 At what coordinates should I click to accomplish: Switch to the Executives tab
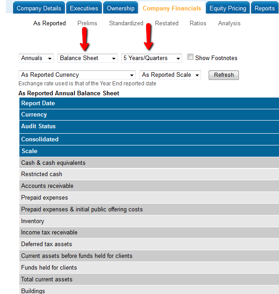pyautogui.click(x=84, y=8)
